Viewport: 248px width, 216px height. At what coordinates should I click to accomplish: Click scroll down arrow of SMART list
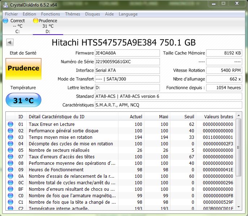[x=239, y=207]
